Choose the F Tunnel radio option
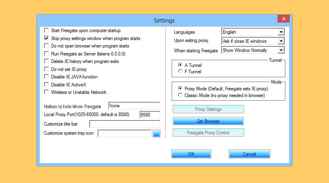Viewport: 329px width, 183px height. click(x=180, y=71)
